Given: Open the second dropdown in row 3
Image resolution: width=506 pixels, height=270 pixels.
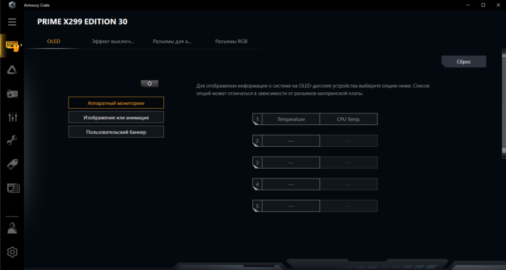Looking at the screenshot, I should coord(349,163).
